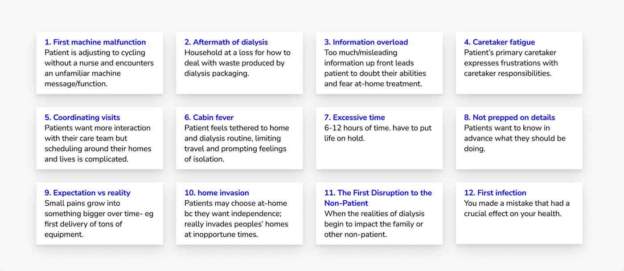Image resolution: width=624 pixels, height=271 pixels.
Task: Click the text about dialysis packaging waste
Action: (x=237, y=63)
